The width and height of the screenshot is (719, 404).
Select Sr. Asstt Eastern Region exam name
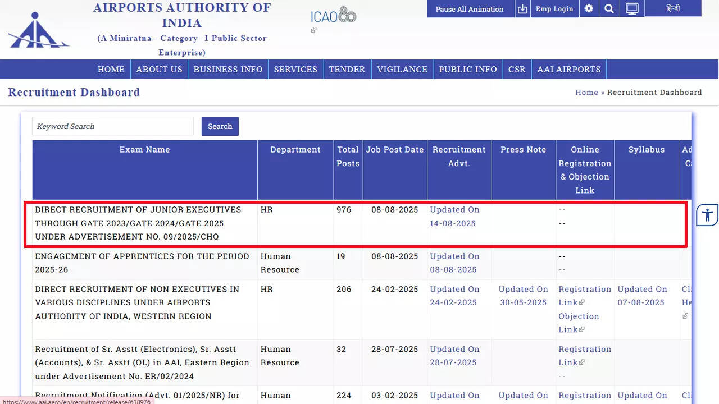pyautogui.click(x=142, y=362)
